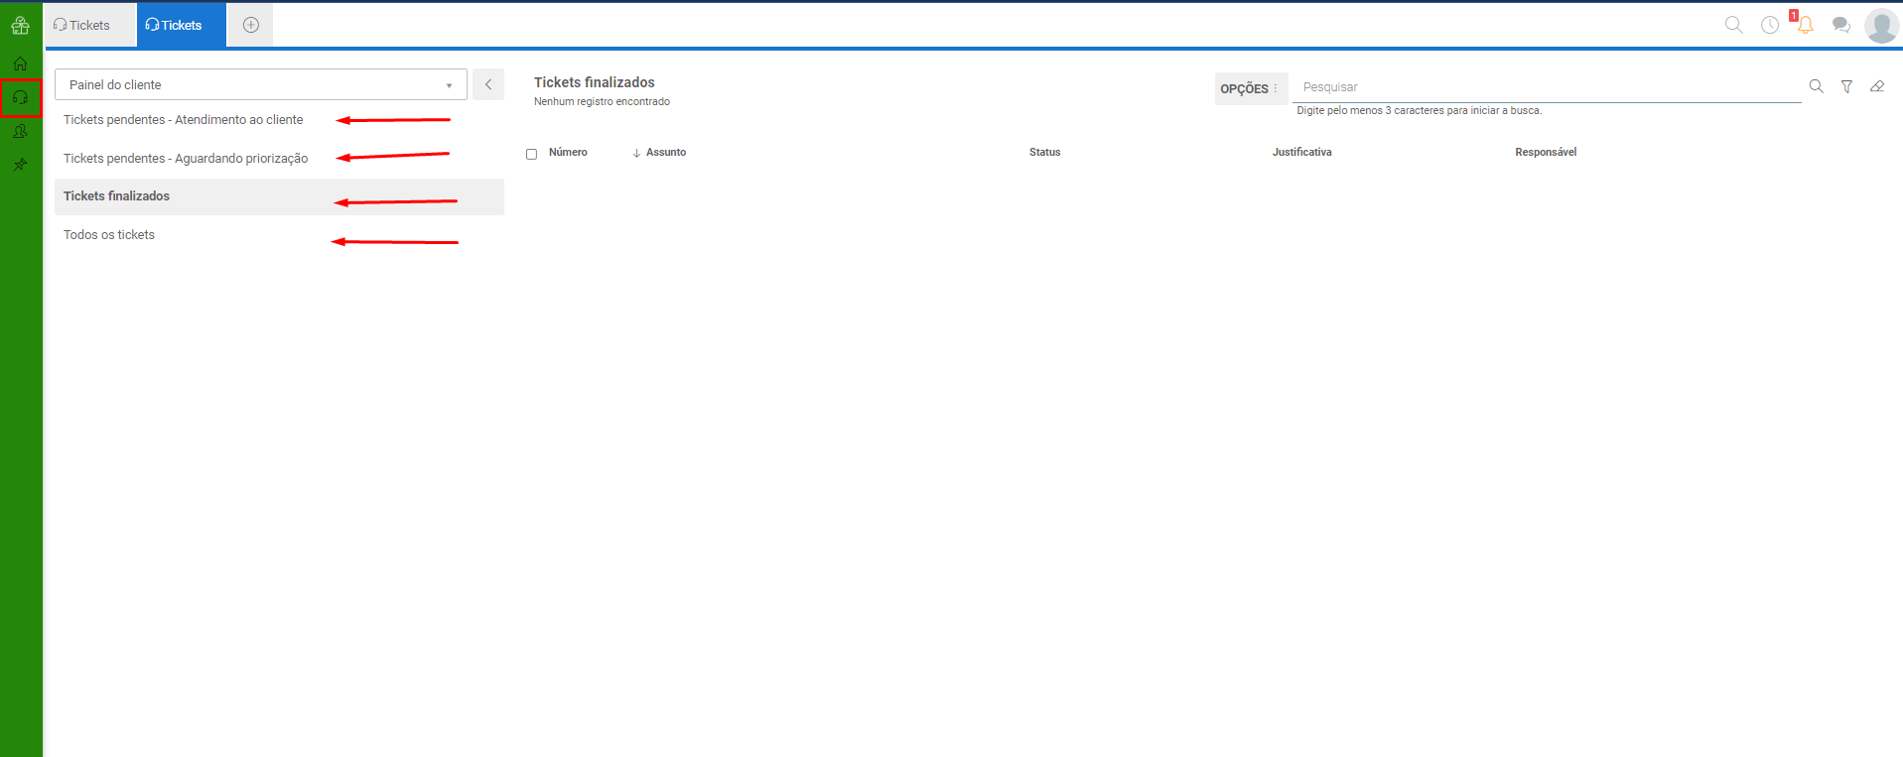Open the contacts person icon in sidebar
The image size is (1903, 757).
click(20, 131)
